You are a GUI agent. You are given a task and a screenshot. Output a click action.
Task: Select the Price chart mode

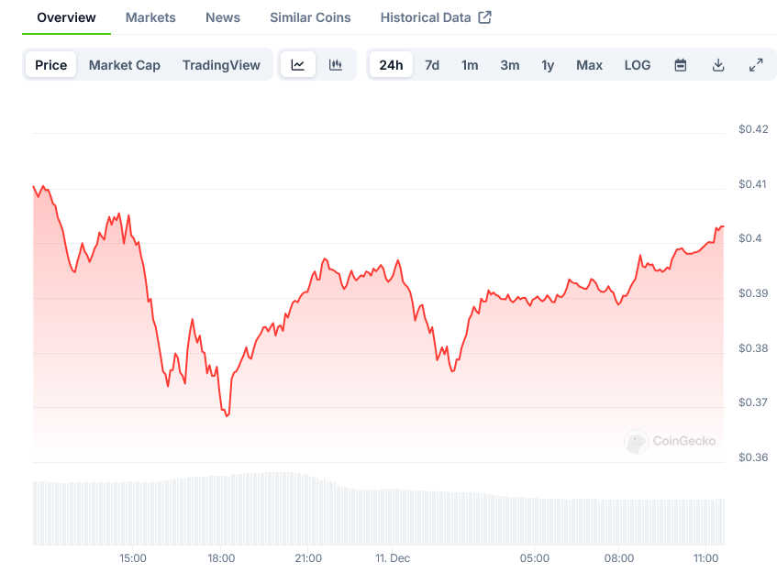[x=51, y=65]
